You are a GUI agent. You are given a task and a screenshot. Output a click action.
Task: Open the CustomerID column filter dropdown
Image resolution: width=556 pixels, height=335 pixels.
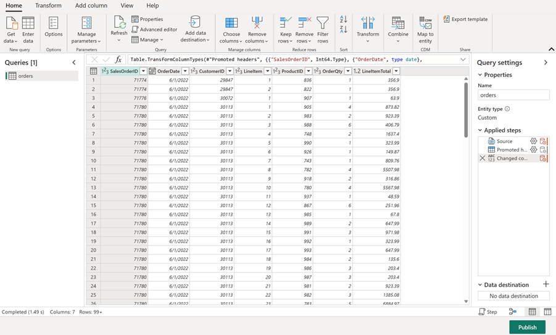pos(230,71)
